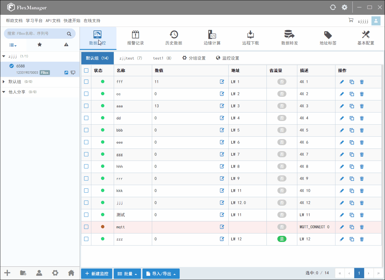385x280 pixels.
Task: Check the box for row bbb
Action: (86, 130)
